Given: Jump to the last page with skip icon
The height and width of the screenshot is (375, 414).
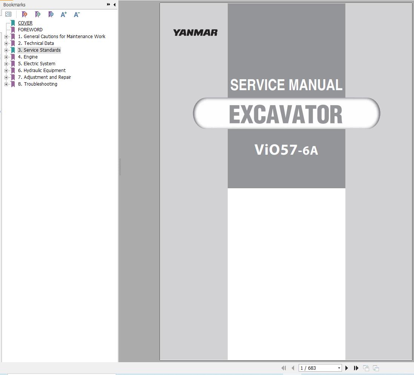Looking at the screenshot, I should (356, 368).
